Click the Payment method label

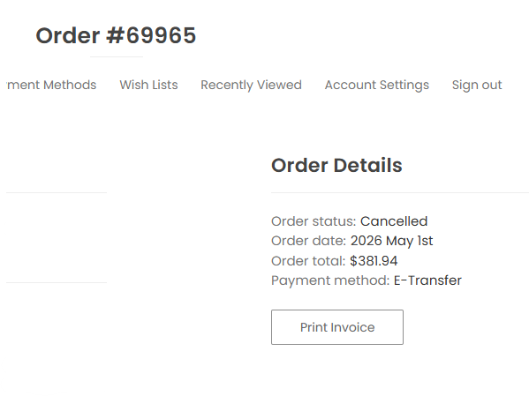point(330,280)
